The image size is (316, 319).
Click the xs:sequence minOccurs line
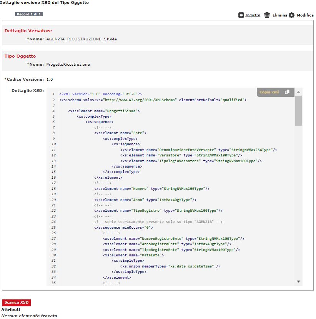point(123,228)
